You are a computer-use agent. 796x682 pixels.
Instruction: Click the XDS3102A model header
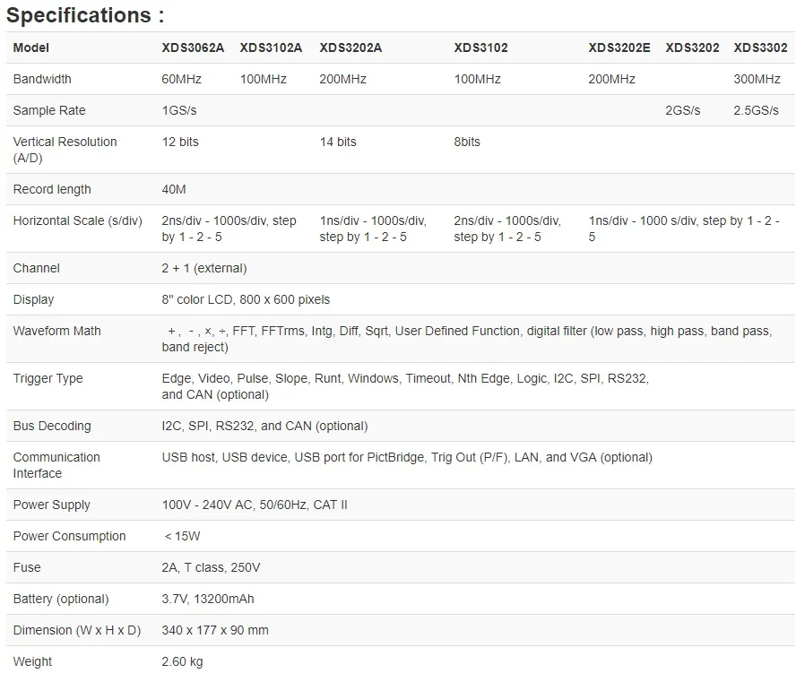click(x=271, y=47)
